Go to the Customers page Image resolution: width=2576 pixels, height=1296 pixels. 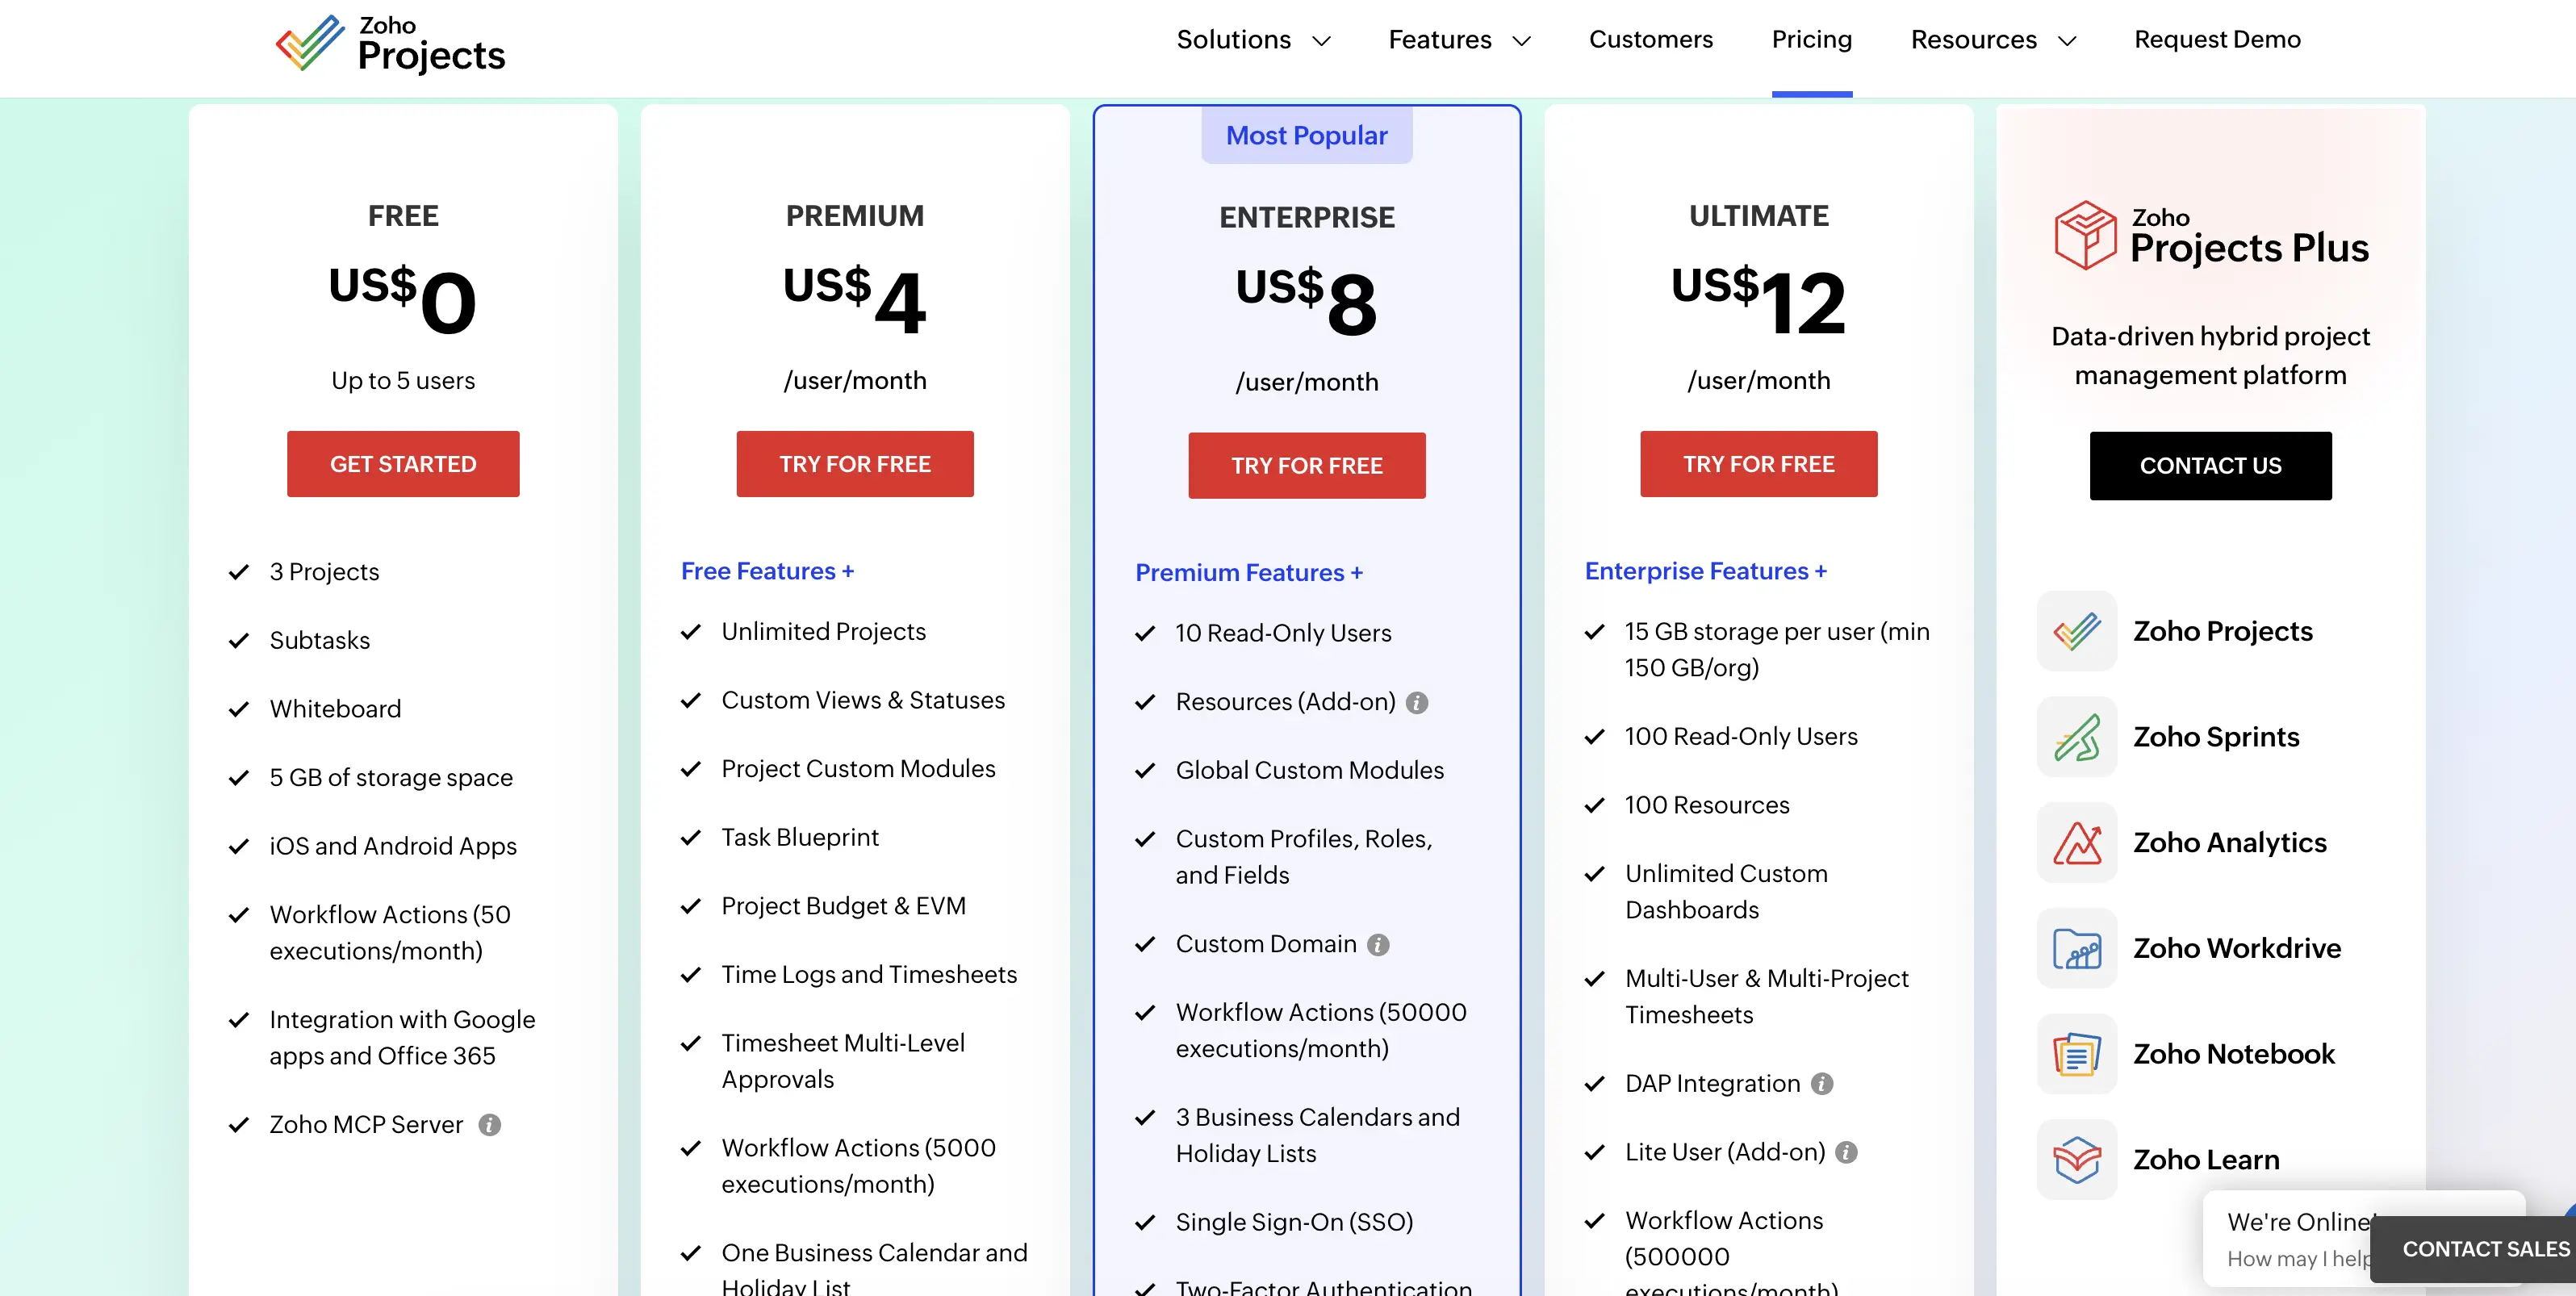(1650, 39)
